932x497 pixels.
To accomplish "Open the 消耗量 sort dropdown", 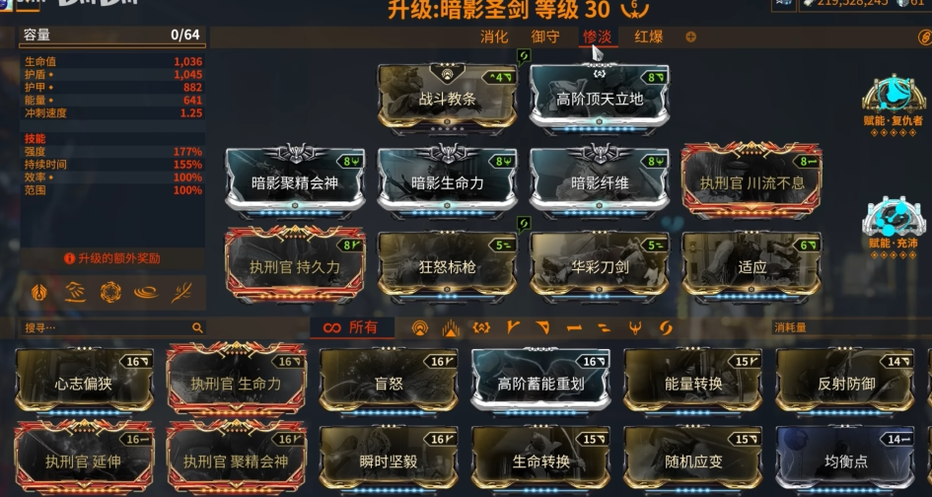I will click(x=850, y=327).
